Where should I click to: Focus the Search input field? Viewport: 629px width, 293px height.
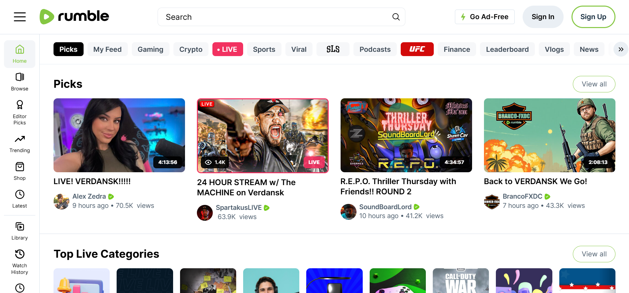(x=281, y=17)
